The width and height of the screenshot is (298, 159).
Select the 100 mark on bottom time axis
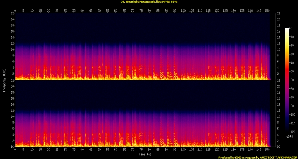tap(183, 150)
